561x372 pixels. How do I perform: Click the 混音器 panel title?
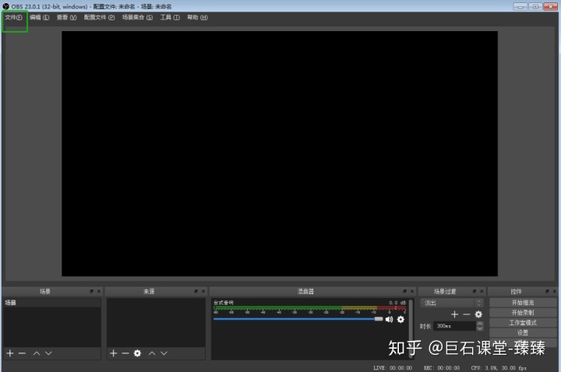[305, 291]
